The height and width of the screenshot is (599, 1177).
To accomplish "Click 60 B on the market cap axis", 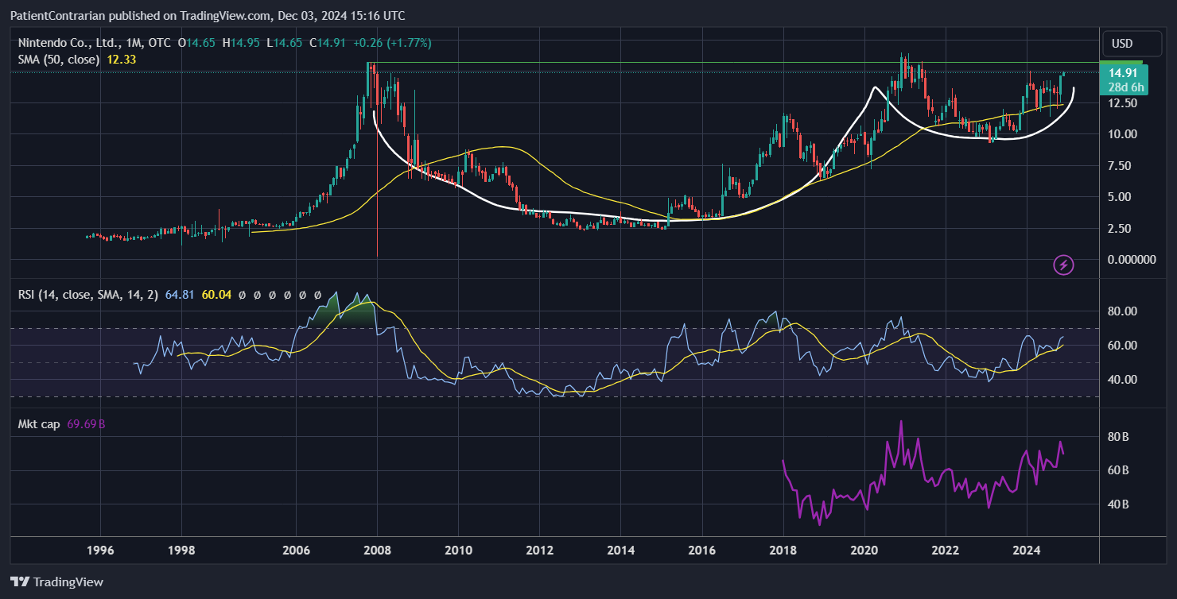I will (1120, 470).
